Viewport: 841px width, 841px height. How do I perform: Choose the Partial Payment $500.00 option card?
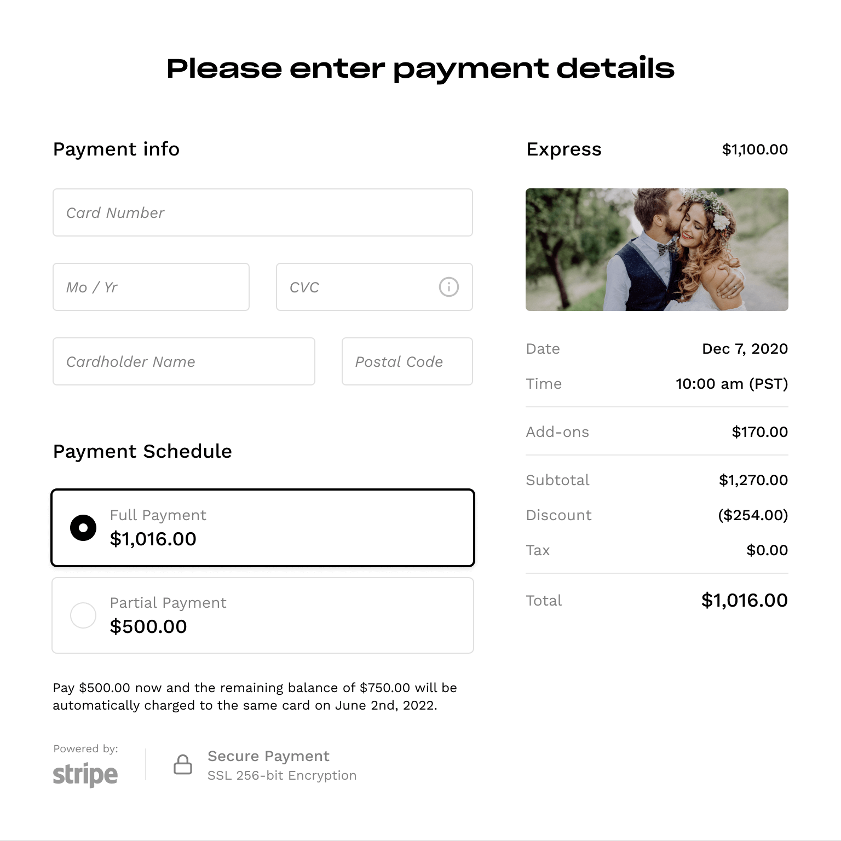pos(263,615)
